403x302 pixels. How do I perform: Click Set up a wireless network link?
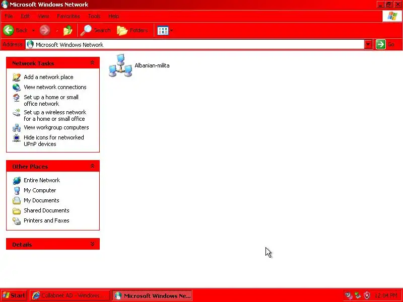tap(54, 116)
